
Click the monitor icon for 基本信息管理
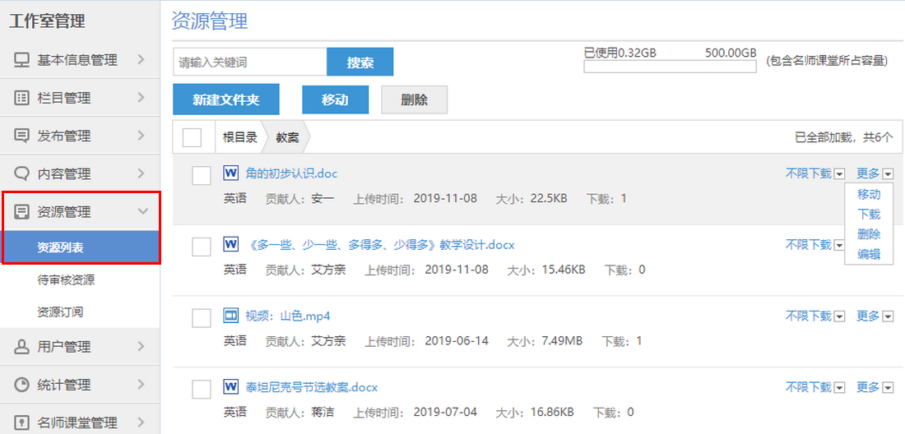point(22,60)
